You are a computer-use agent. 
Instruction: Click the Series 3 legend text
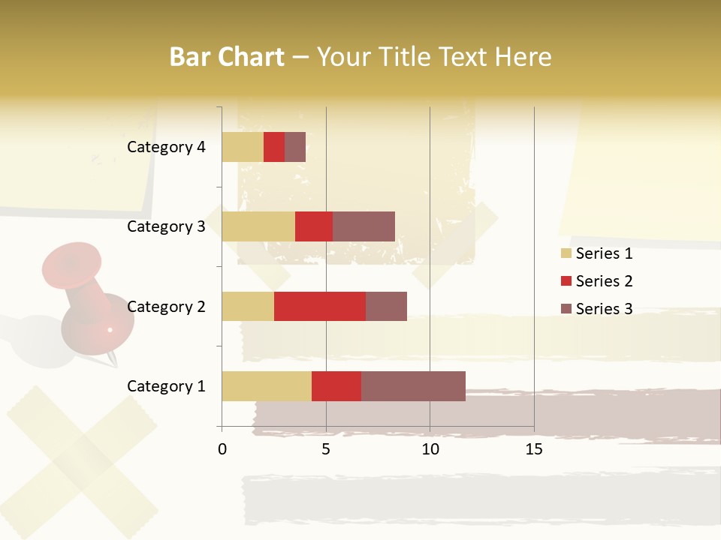[x=604, y=309]
